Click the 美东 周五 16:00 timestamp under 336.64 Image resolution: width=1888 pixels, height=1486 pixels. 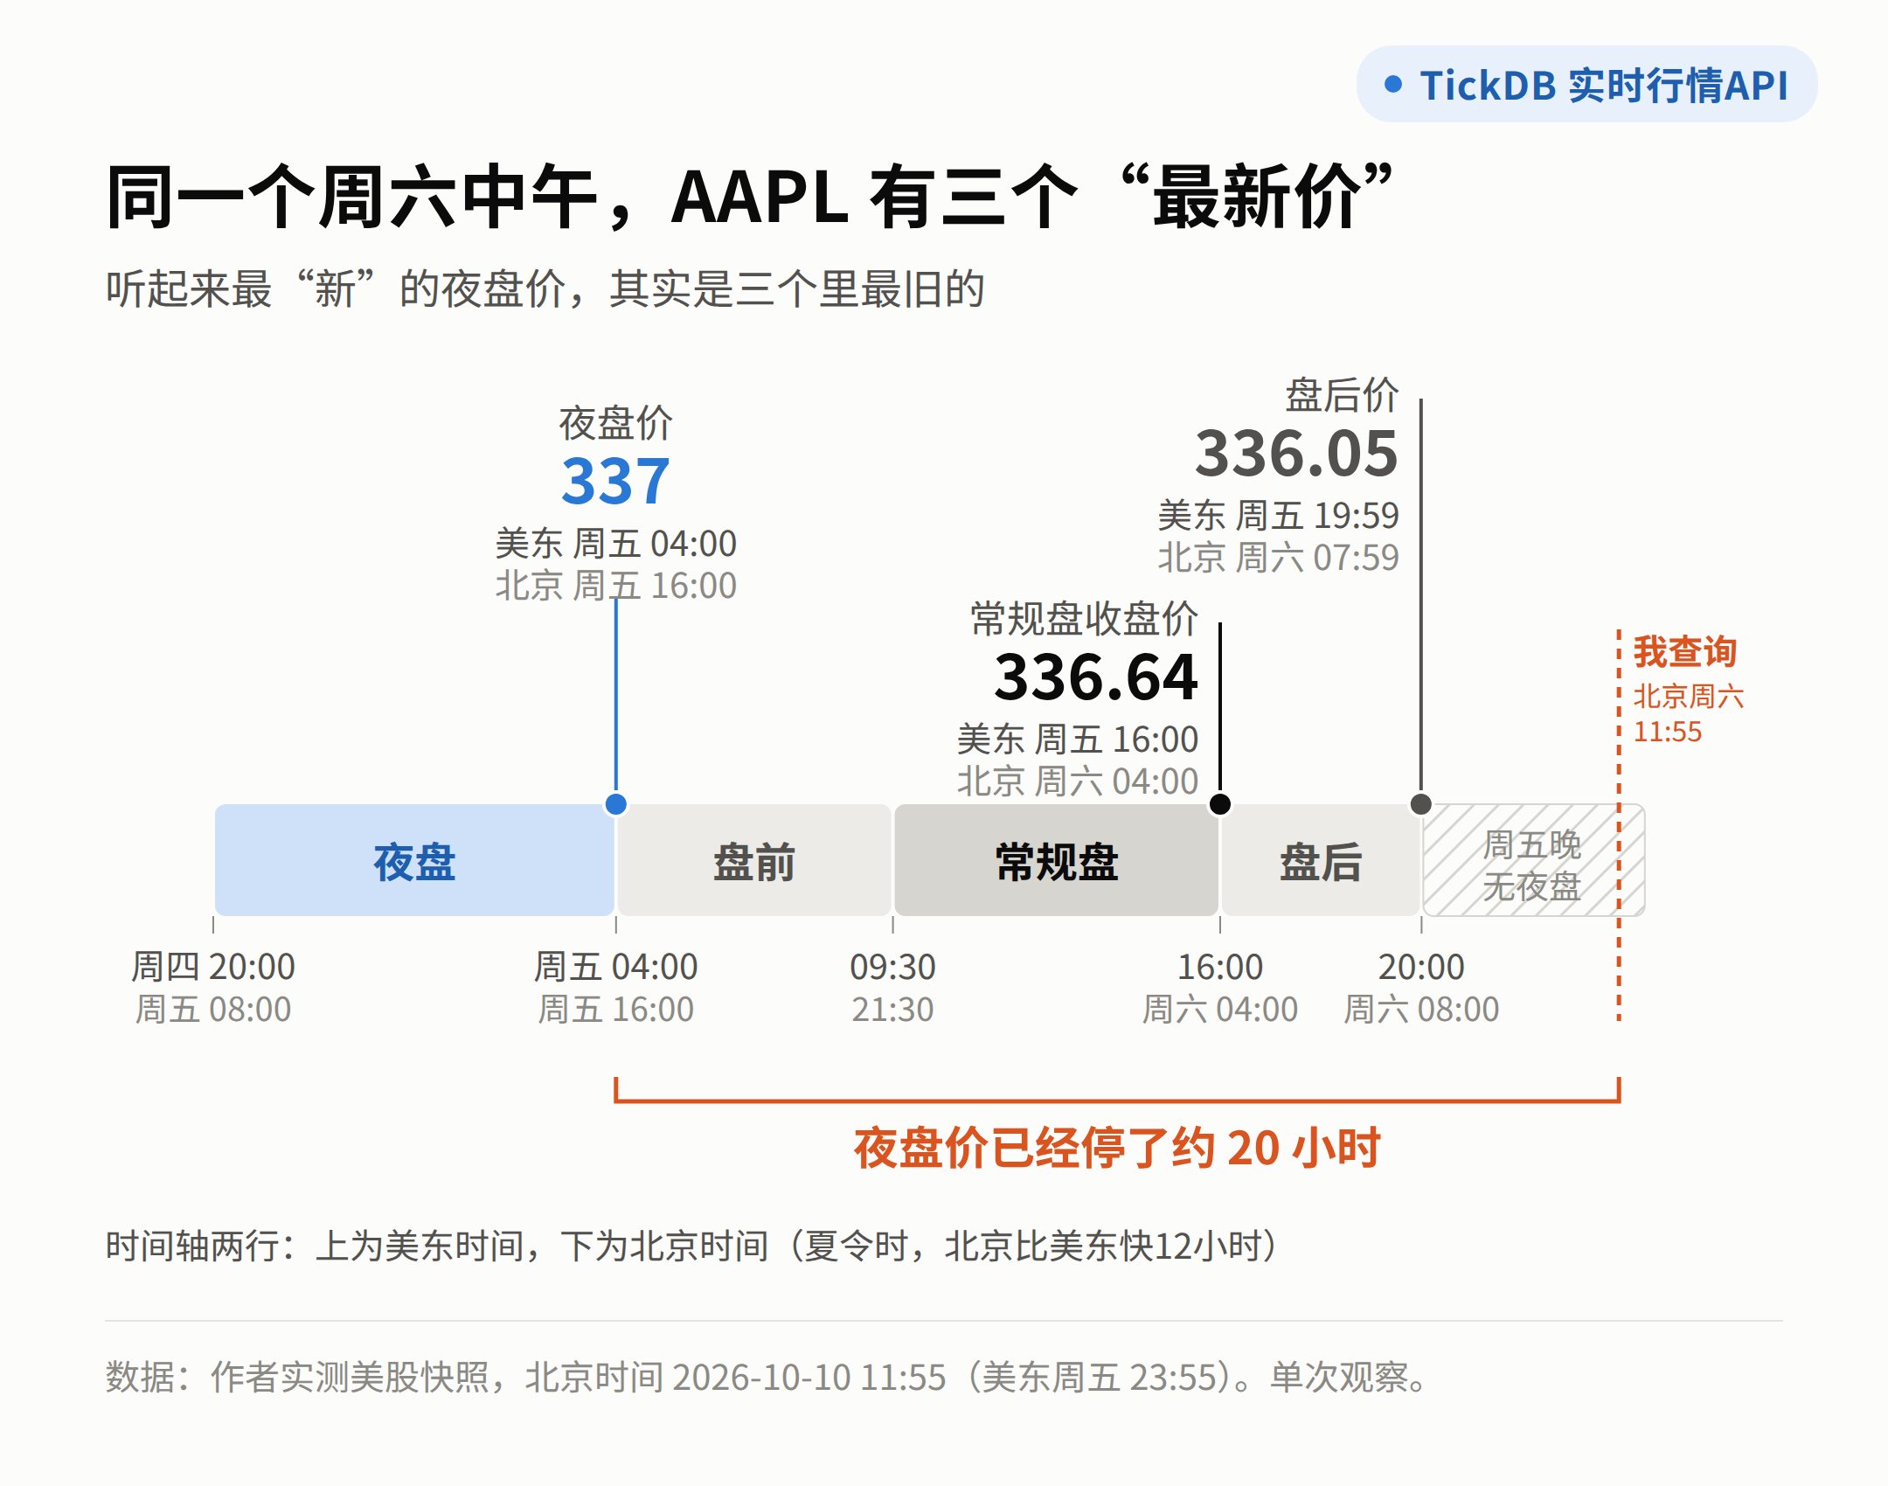[x=1078, y=740]
